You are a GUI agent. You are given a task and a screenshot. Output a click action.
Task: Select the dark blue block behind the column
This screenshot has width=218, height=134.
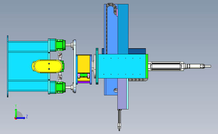click(137, 51)
